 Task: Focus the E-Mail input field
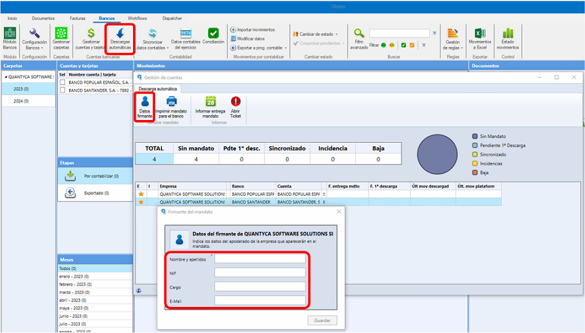coord(260,301)
